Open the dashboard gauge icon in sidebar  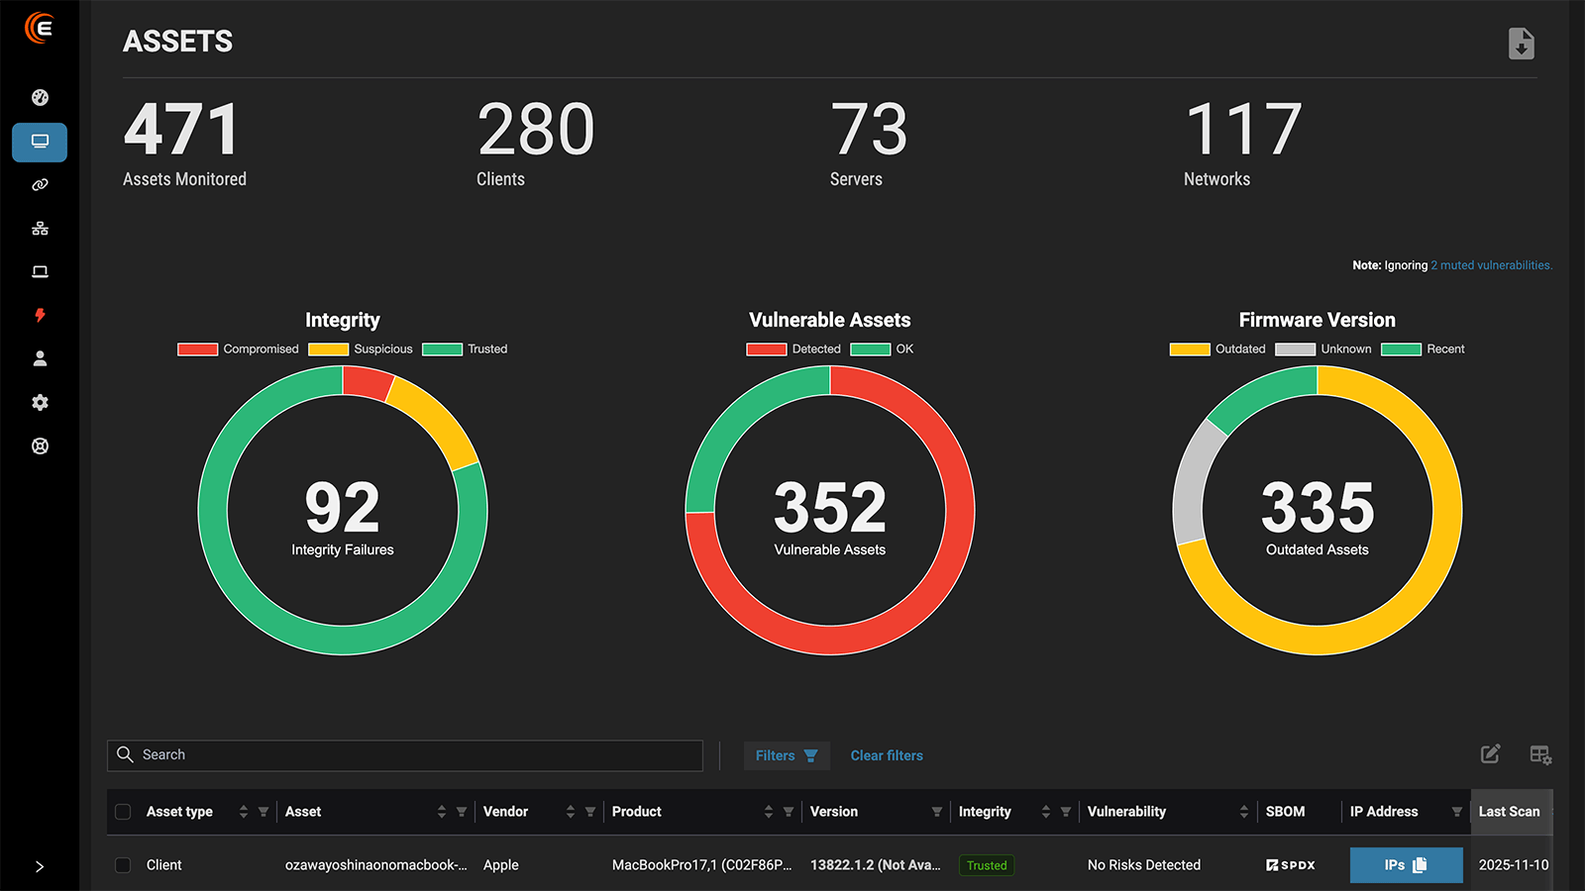pos(40,97)
